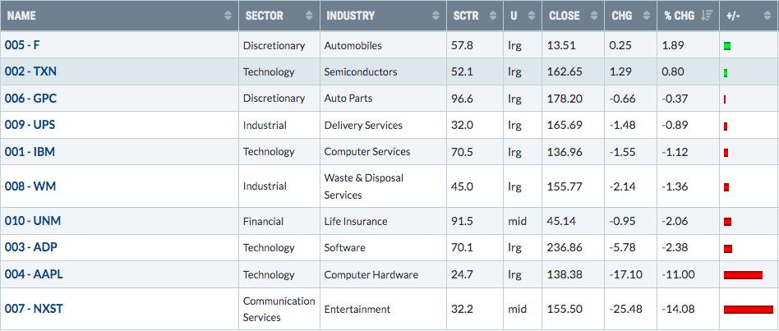Open the 002 - TXN symbol link
This screenshot has width=779, height=331.
tap(30, 71)
